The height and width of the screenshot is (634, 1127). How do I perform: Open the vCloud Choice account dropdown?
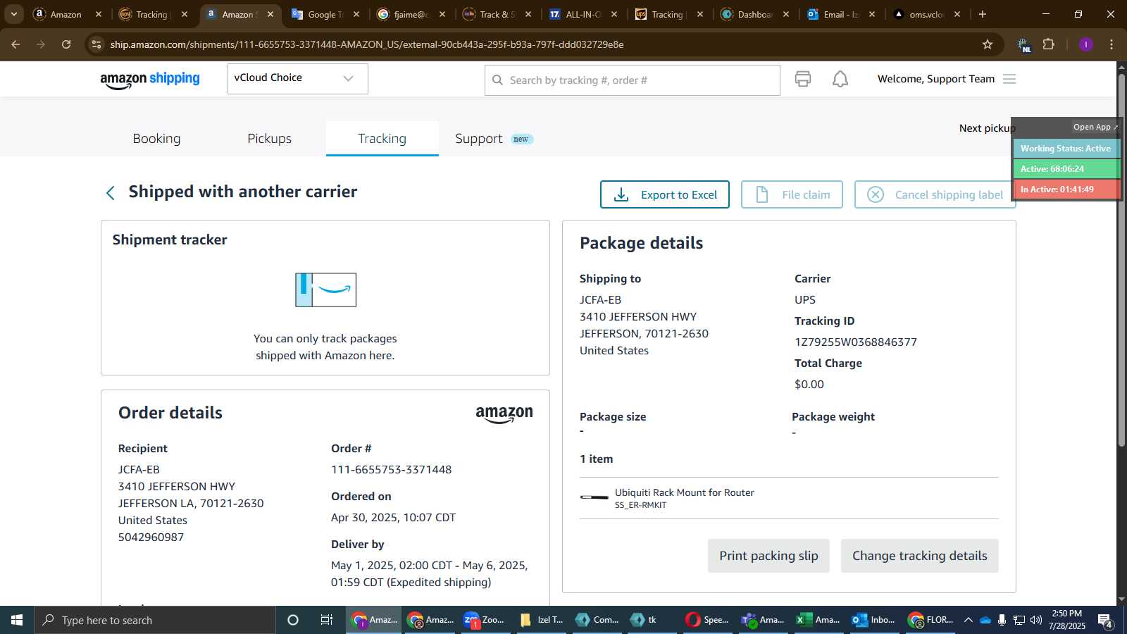[297, 78]
